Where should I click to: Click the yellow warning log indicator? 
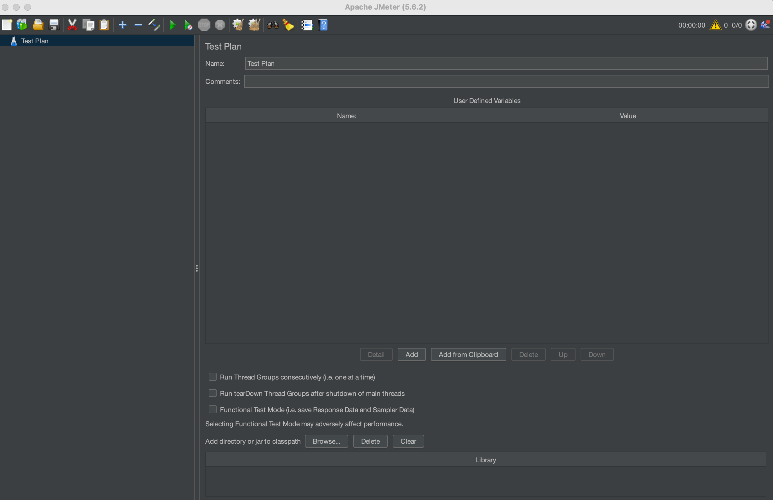coord(715,25)
